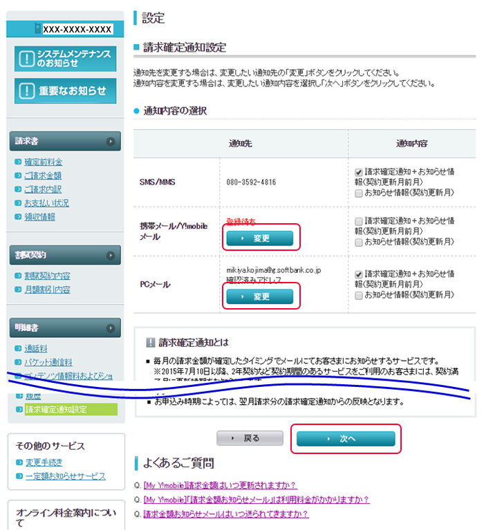Open FAQ 請求金額はいつ更新されますか
The height and width of the screenshot is (530, 484).
point(220,485)
